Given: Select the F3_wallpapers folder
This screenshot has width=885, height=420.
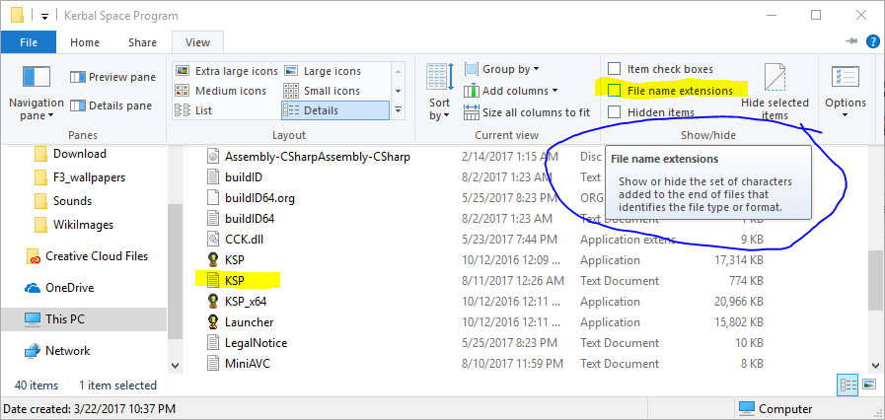Looking at the screenshot, I should [89, 177].
